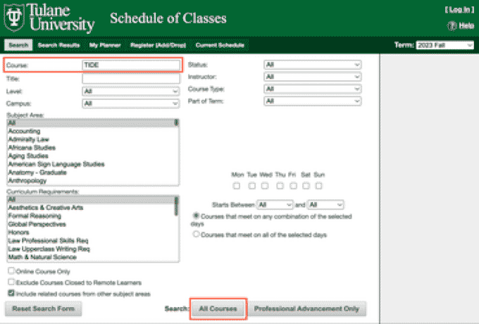
Task: Open the Starts Between first time dropdown
Action: (275, 204)
